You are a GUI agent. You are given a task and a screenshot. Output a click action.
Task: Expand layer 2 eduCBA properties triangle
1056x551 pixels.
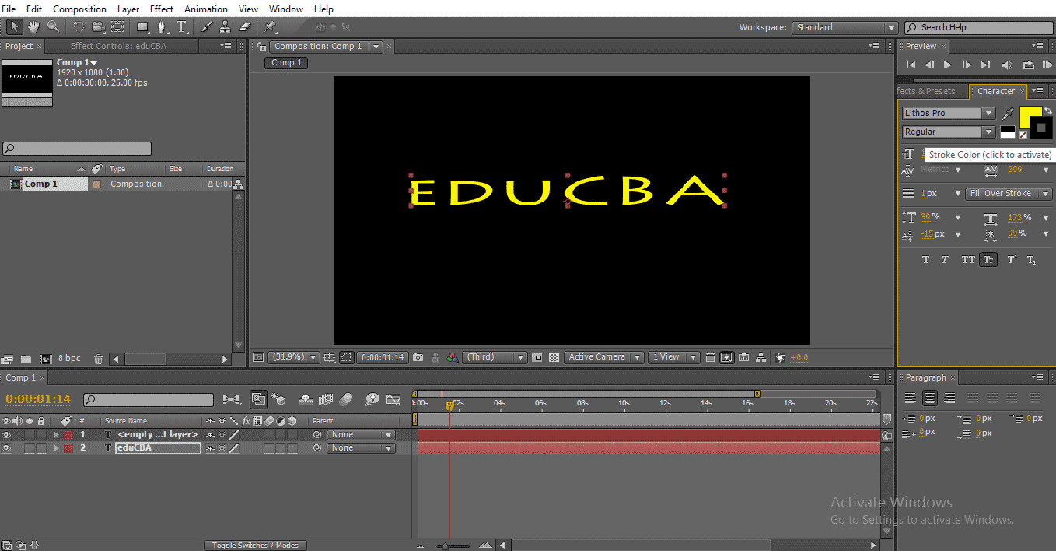[56, 448]
